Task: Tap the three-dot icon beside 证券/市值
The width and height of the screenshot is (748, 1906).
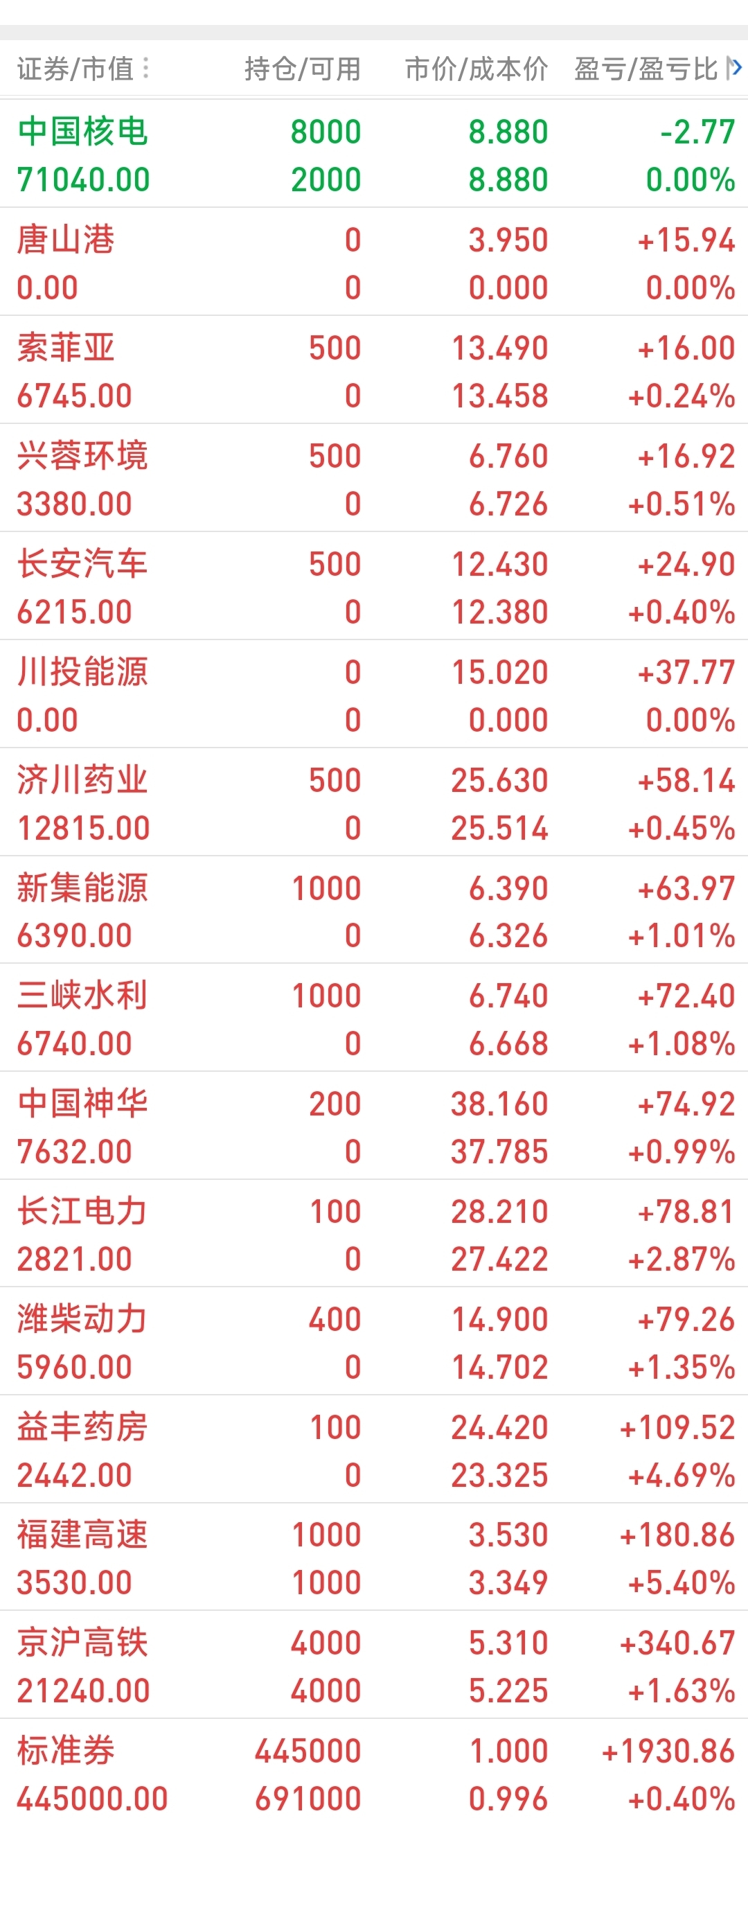Action: coord(145,68)
